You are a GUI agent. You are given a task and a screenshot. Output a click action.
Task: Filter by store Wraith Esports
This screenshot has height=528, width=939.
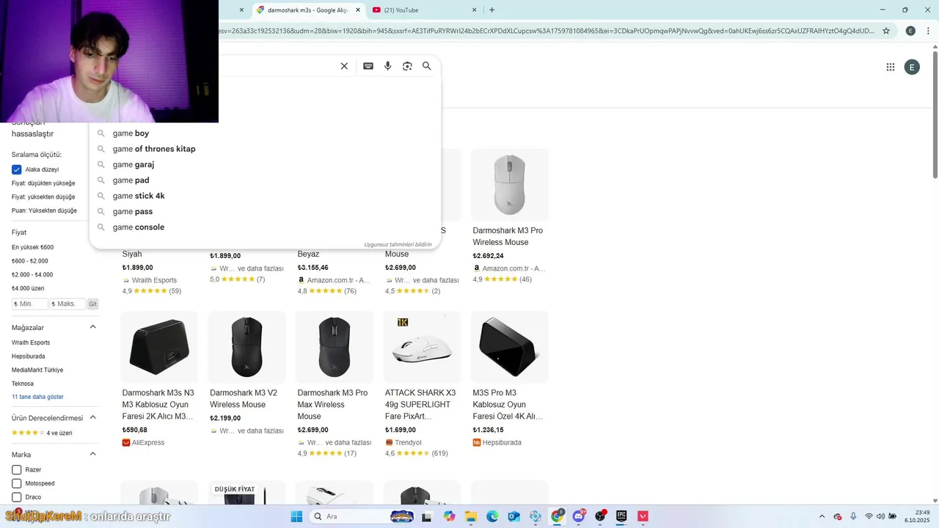tap(31, 342)
